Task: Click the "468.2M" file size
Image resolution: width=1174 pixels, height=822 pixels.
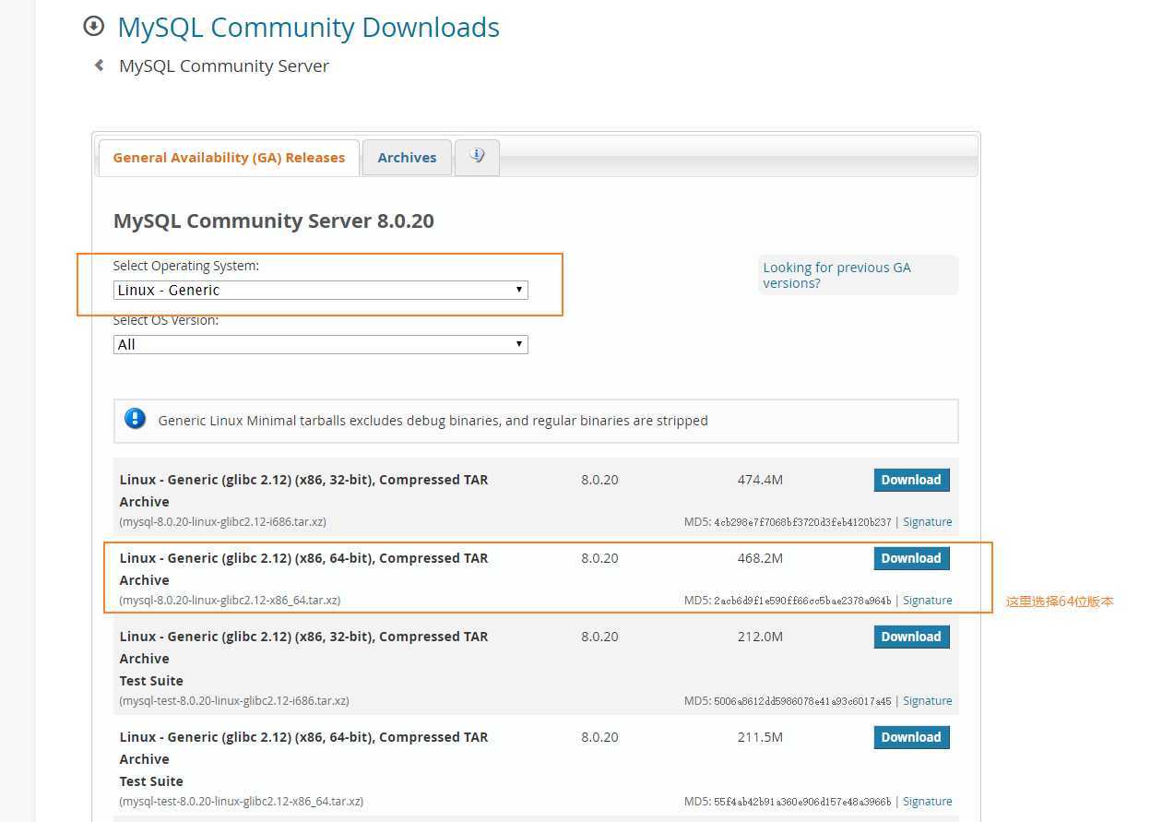Action: (760, 558)
